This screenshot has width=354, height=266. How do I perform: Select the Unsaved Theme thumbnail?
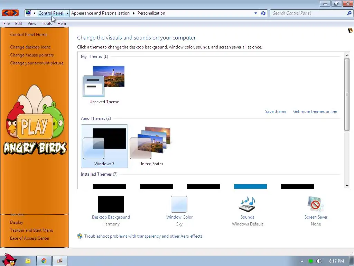point(104,85)
